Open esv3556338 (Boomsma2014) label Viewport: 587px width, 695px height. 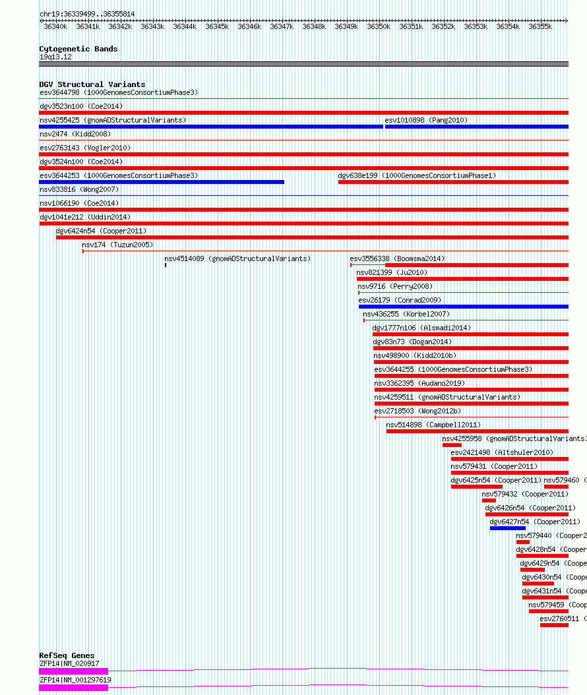(x=397, y=258)
